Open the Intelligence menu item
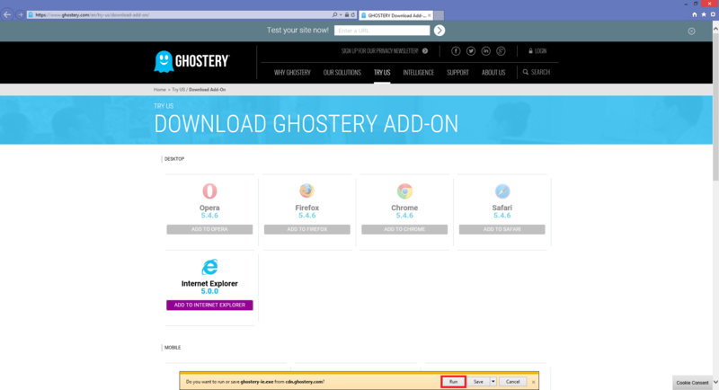Image resolution: width=719 pixels, height=390 pixels. pos(419,72)
